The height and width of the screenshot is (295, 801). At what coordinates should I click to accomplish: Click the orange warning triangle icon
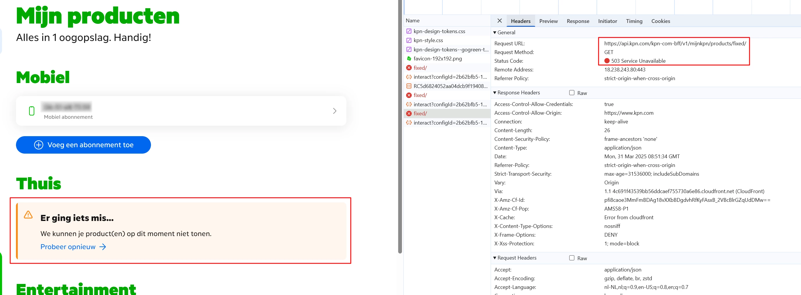(x=28, y=215)
